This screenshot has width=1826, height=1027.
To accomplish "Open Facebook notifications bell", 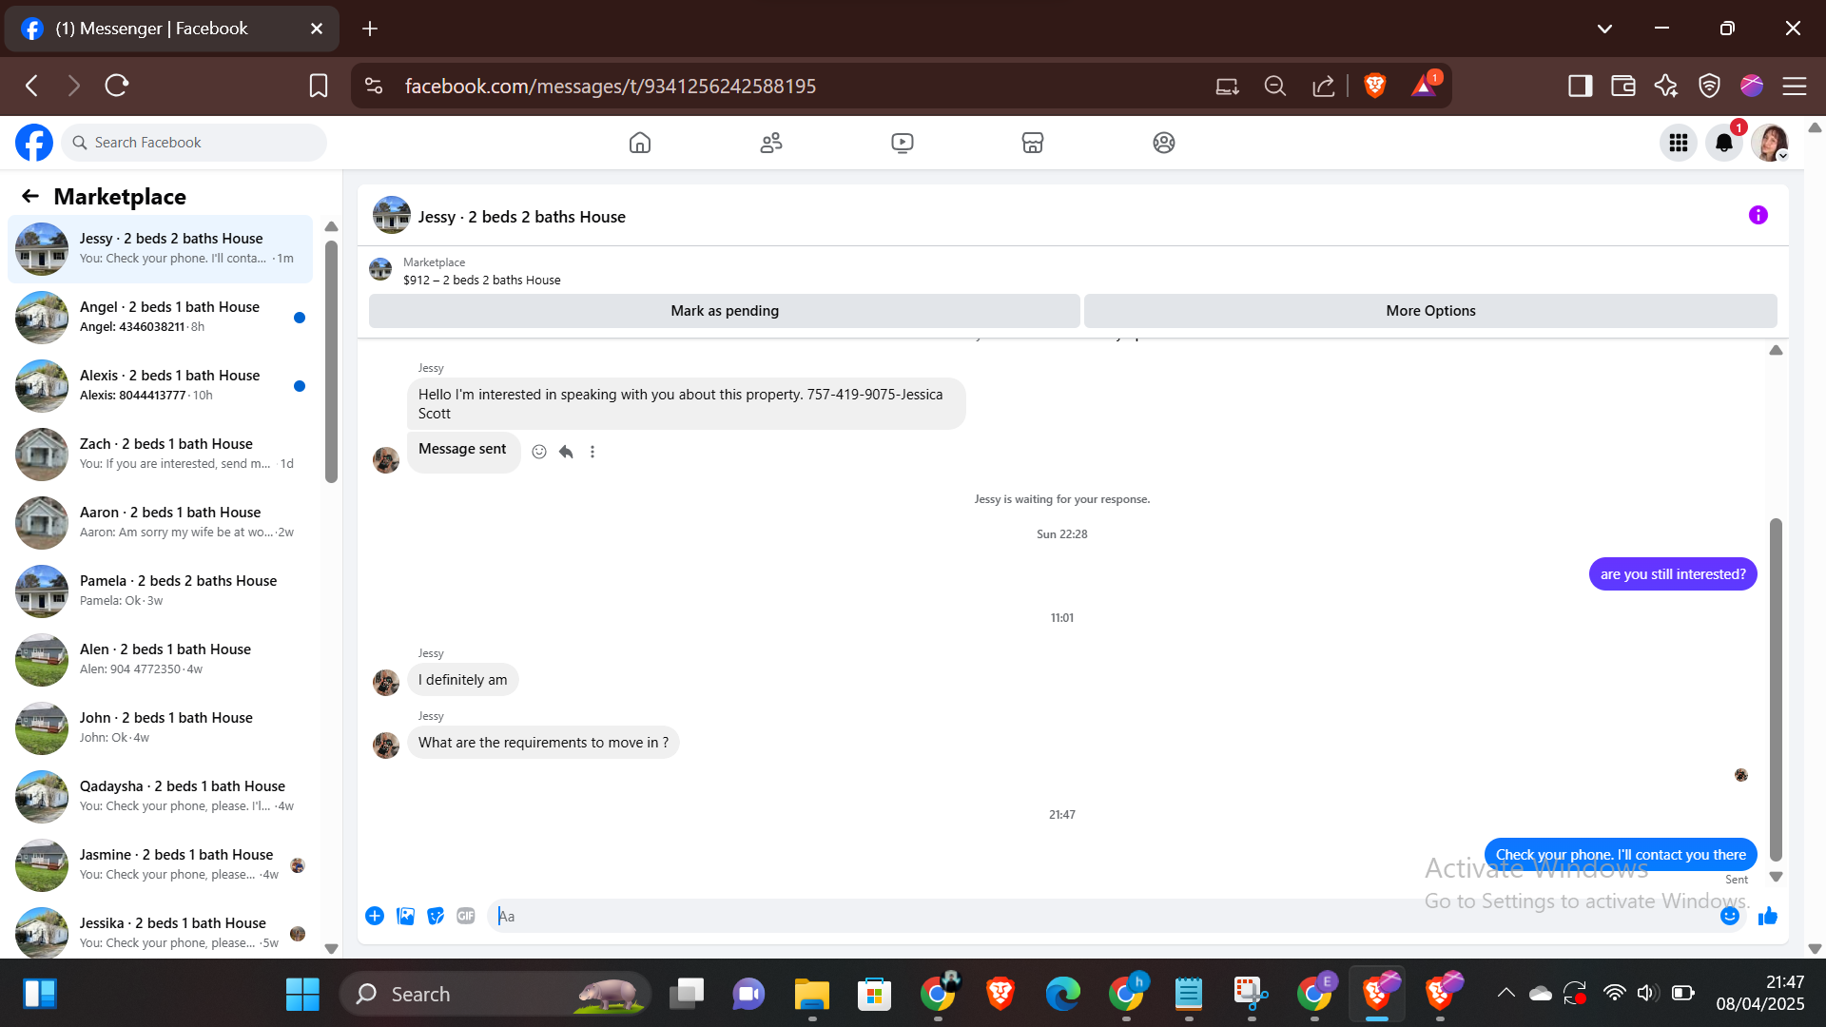I will (1723, 143).
